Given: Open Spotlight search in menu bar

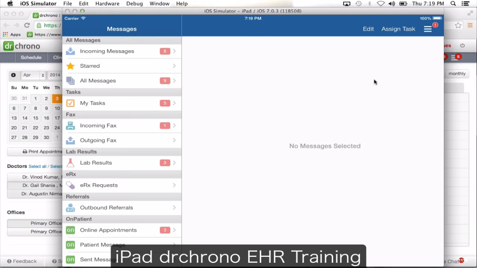Looking at the screenshot, I should click(x=453, y=3).
